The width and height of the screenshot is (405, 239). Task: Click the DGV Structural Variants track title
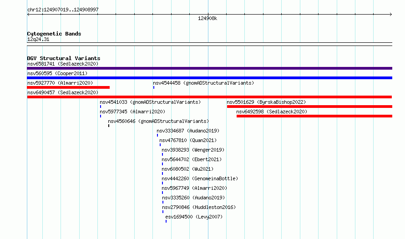pyautogui.click(x=64, y=58)
